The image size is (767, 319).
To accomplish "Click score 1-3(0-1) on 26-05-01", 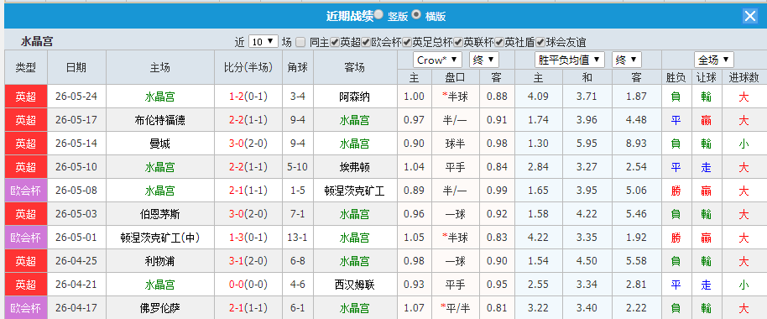I will click(x=248, y=238).
